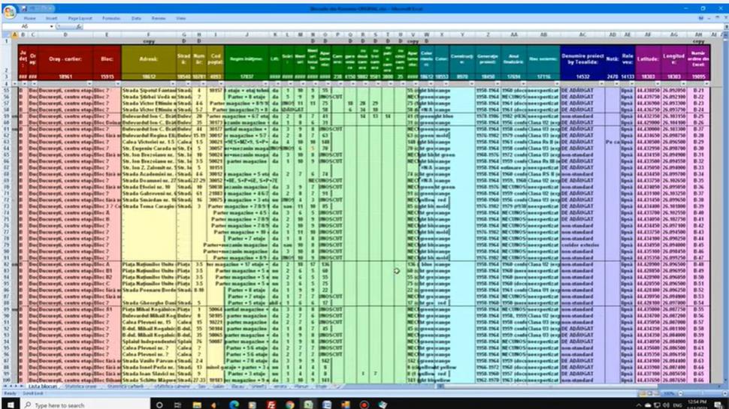The image size is (729, 409).
Task: Click the Cortana circle on the taskbar
Action: 159,404
